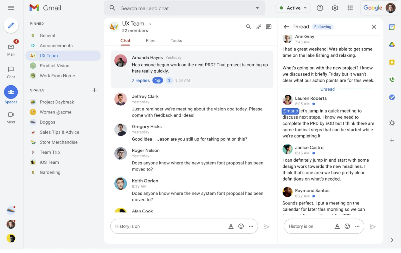This screenshot has height=253, width=401.
Task: Close the Thread panel
Action: [x=374, y=27]
